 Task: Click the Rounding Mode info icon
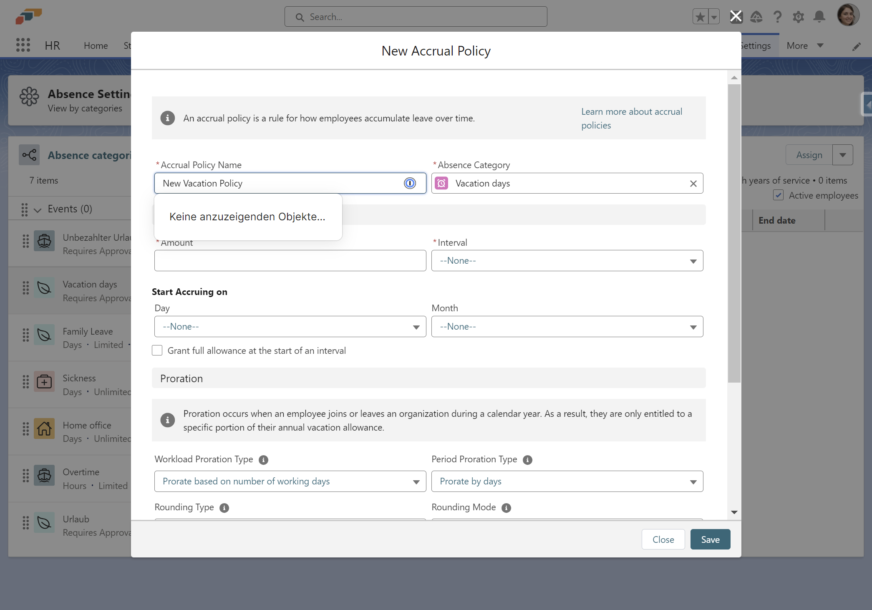(506, 508)
